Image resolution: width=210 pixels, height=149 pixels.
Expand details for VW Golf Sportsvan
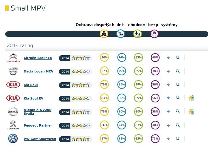168,139
